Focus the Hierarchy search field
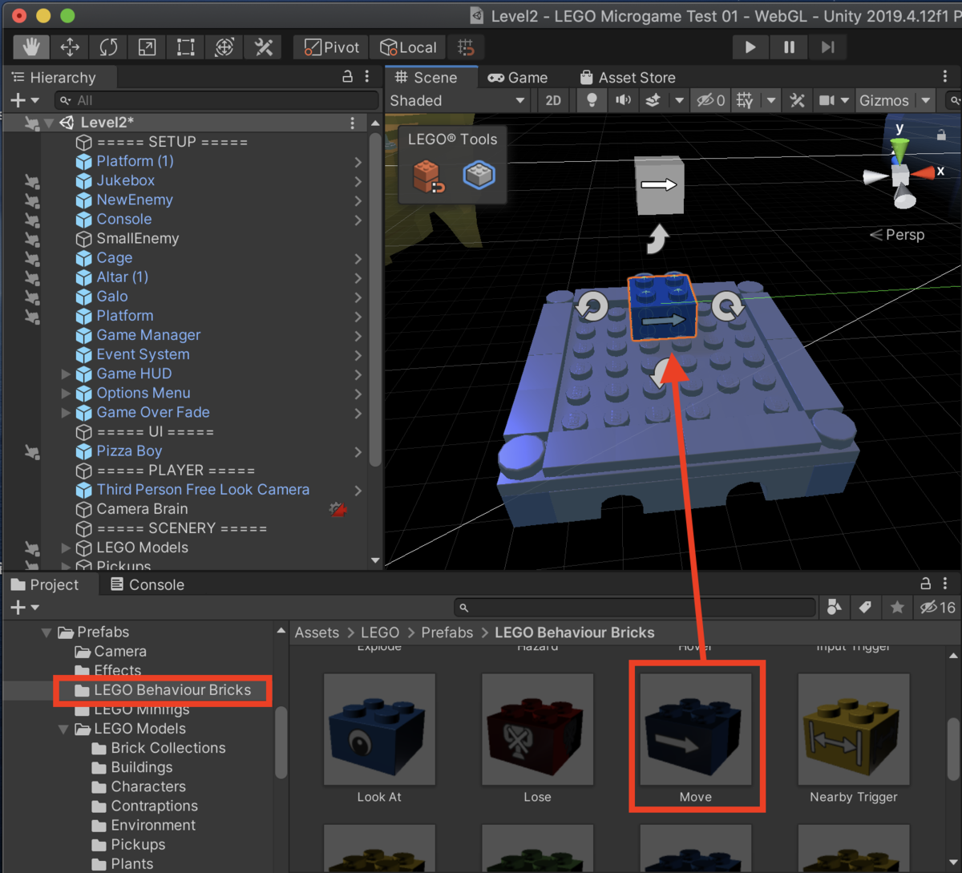The image size is (962, 873). 216,100
